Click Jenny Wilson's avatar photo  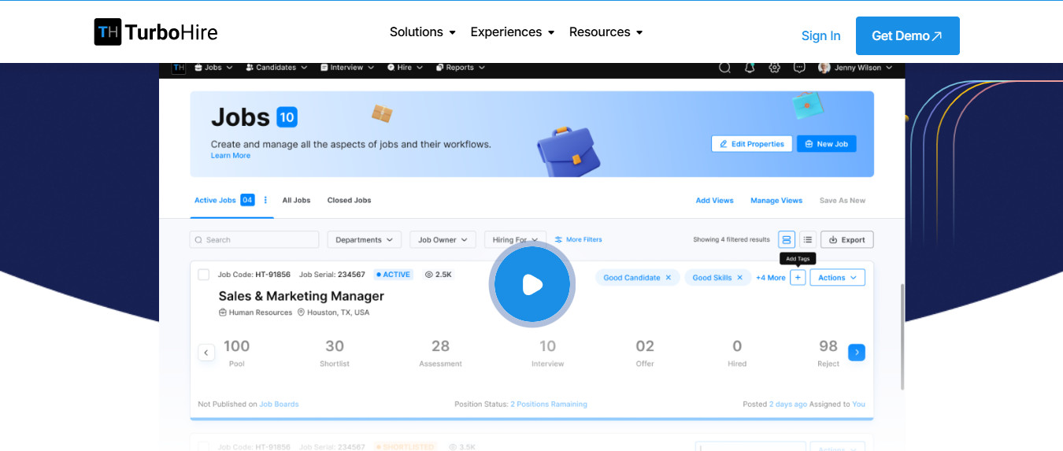(824, 68)
